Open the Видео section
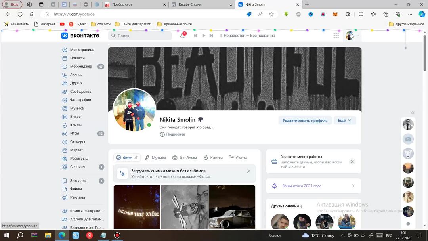428x241 pixels. tap(71, 117)
